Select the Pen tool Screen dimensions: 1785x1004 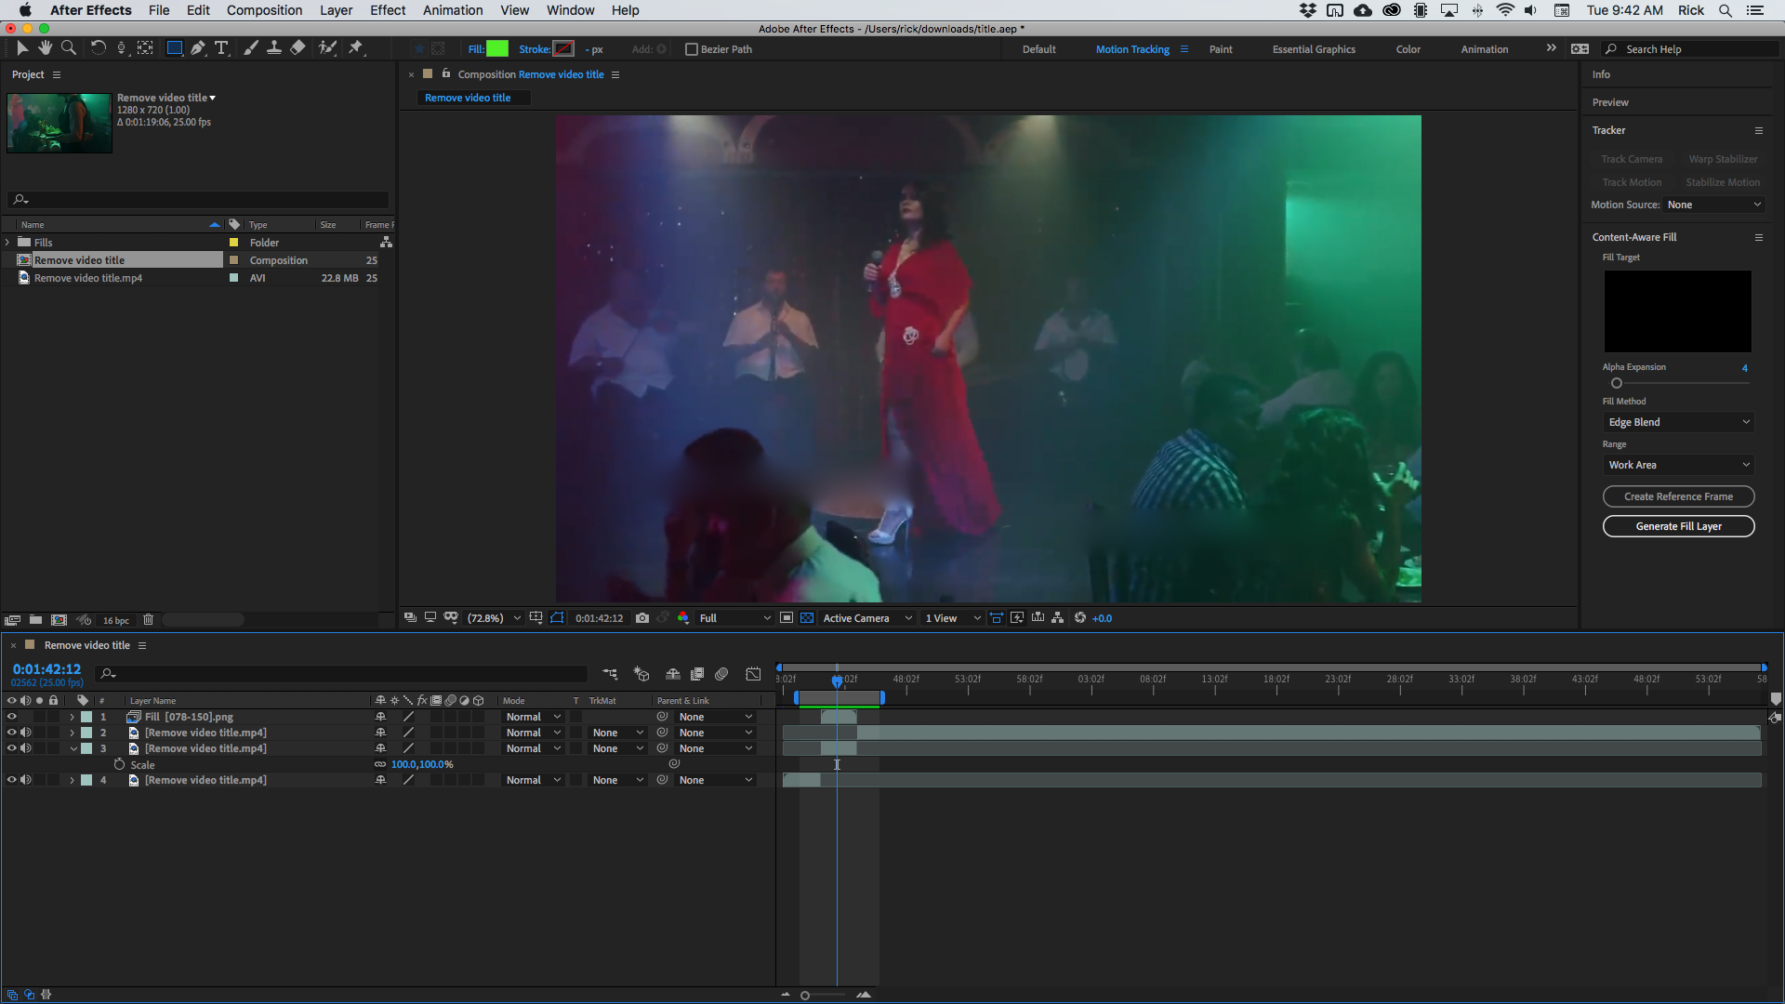[198, 47]
